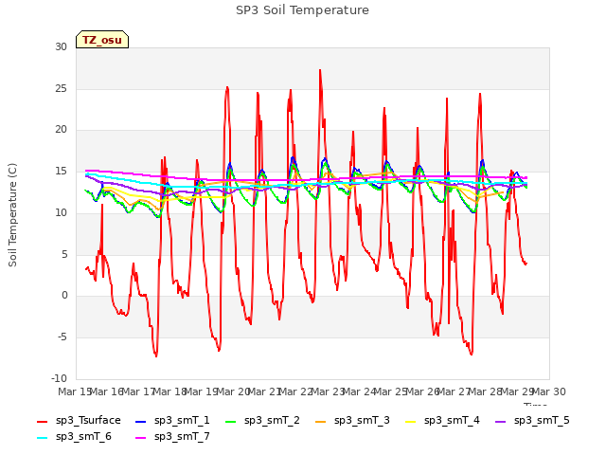Click the Mar 18 x-axis label
Image resolution: width=606 pixels, height=455 pixels.
170,391
